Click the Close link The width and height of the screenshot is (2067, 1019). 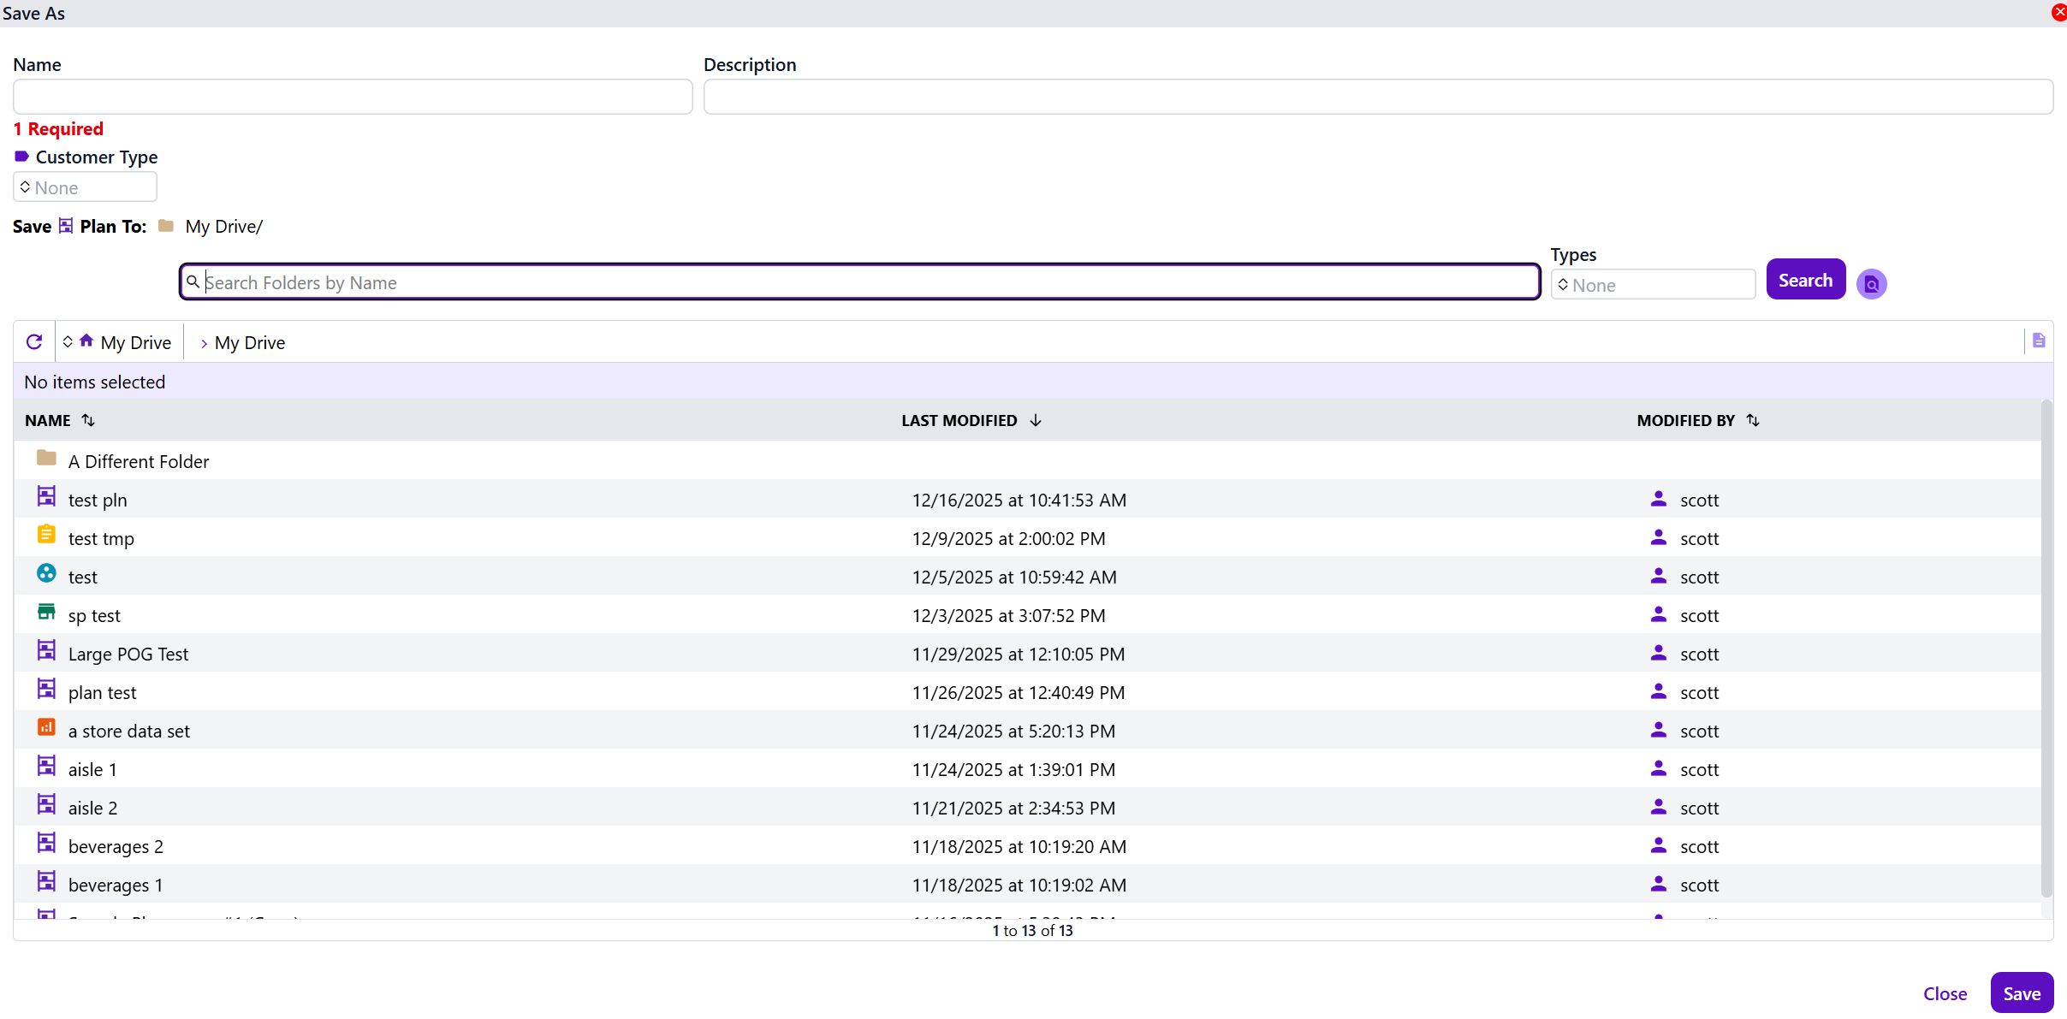(x=1945, y=993)
